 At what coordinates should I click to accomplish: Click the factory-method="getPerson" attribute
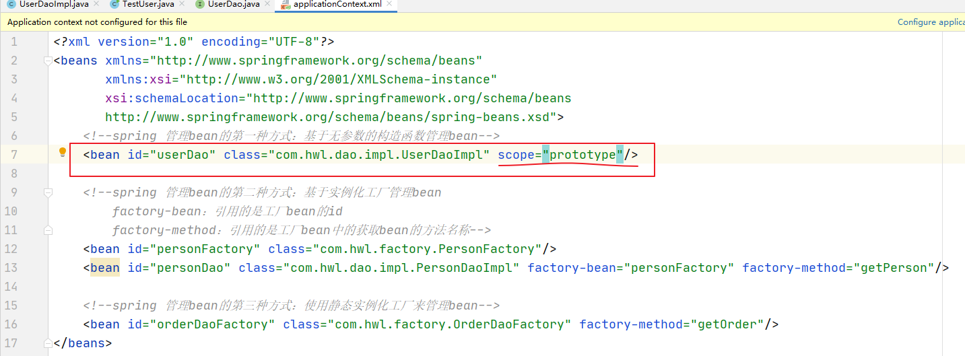tap(838, 268)
